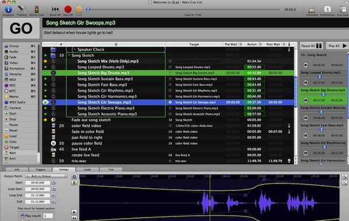Add an MTC cue from the sidebar
349x221 pixels.
[x=20, y=91]
